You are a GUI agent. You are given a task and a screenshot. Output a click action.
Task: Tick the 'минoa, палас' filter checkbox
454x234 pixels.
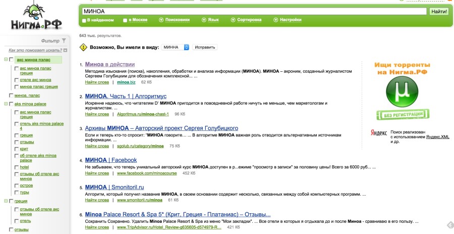coord(11,95)
